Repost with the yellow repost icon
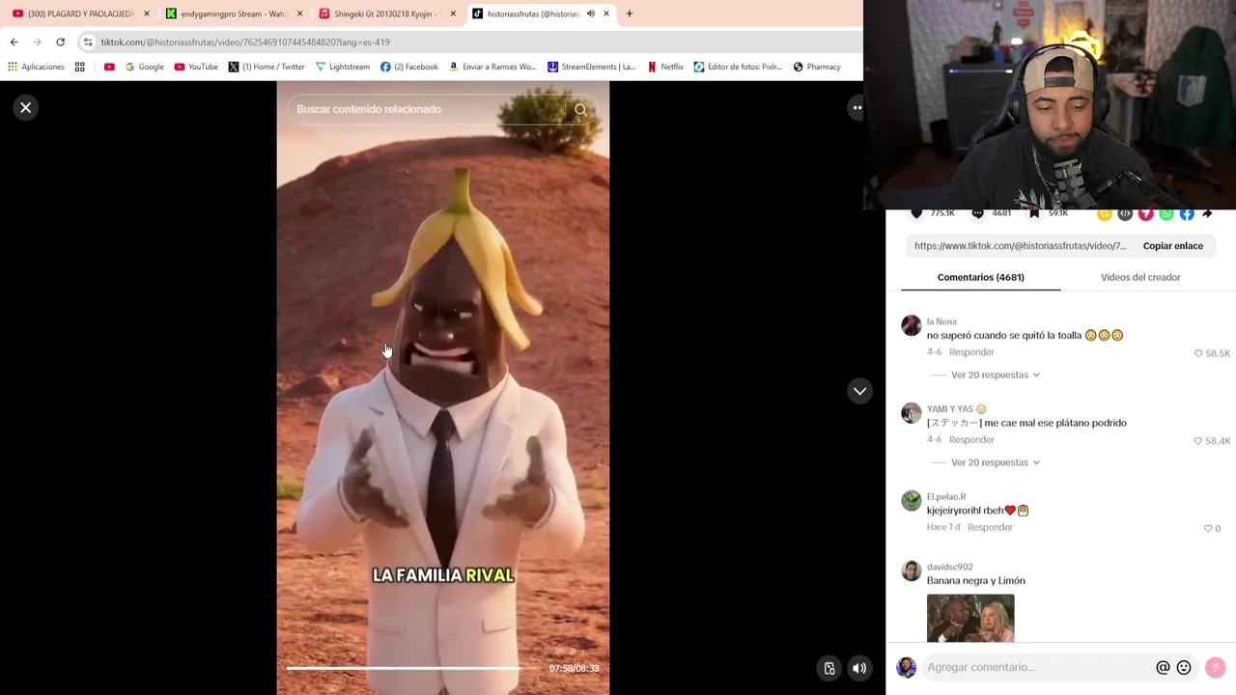Screen dimensions: 1236x695 click(x=1105, y=213)
